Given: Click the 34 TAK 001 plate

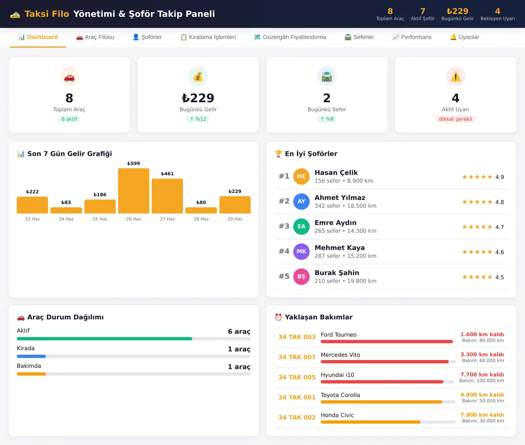Looking at the screenshot, I should (297, 398).
